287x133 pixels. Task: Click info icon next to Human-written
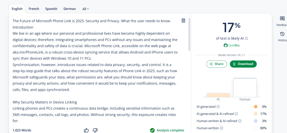pos(222,128)
